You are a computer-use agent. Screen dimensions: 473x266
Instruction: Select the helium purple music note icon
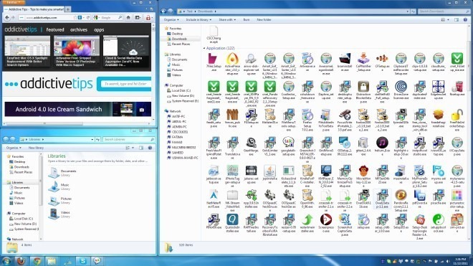click(x=382, y=143)
